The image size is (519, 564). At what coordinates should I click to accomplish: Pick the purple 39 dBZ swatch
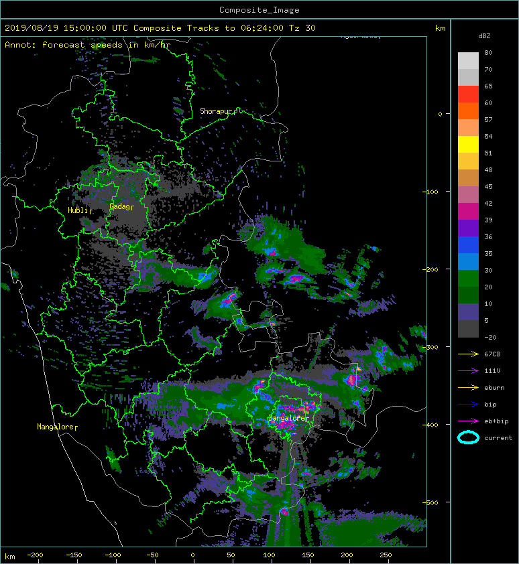[x=468, y=228]
